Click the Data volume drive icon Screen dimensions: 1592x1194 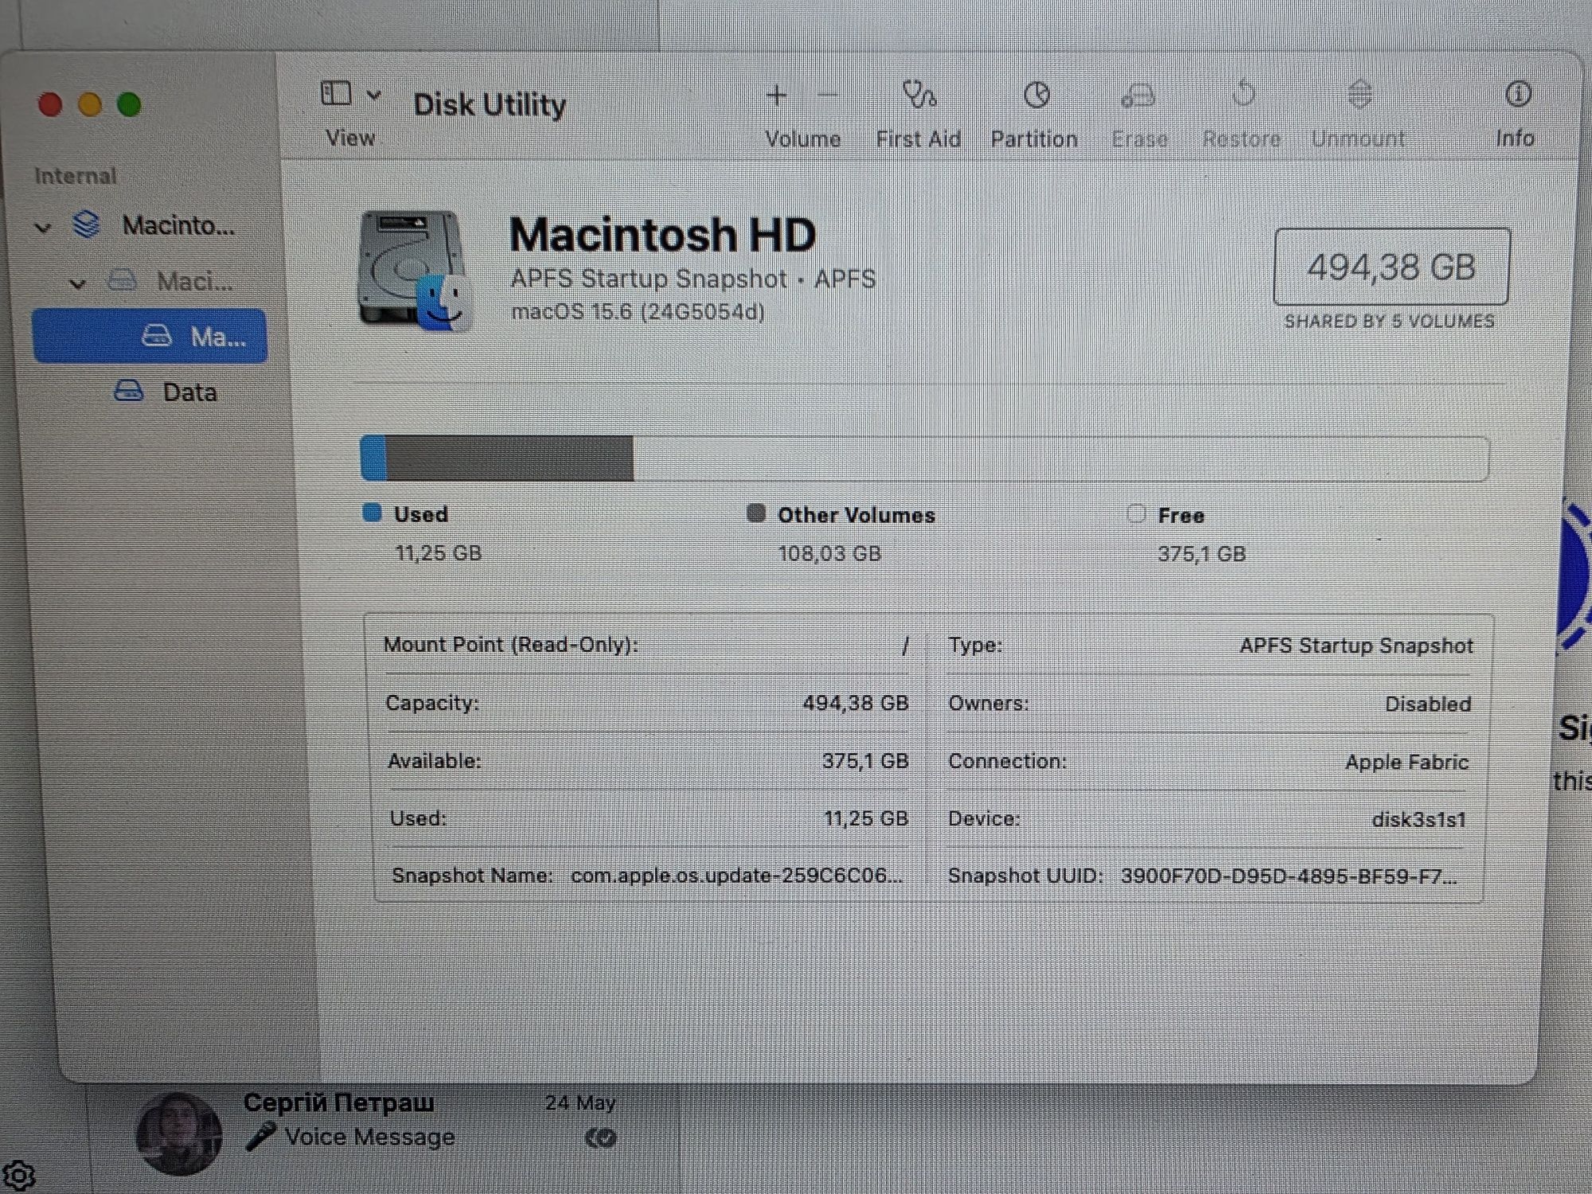pos(129,391)
